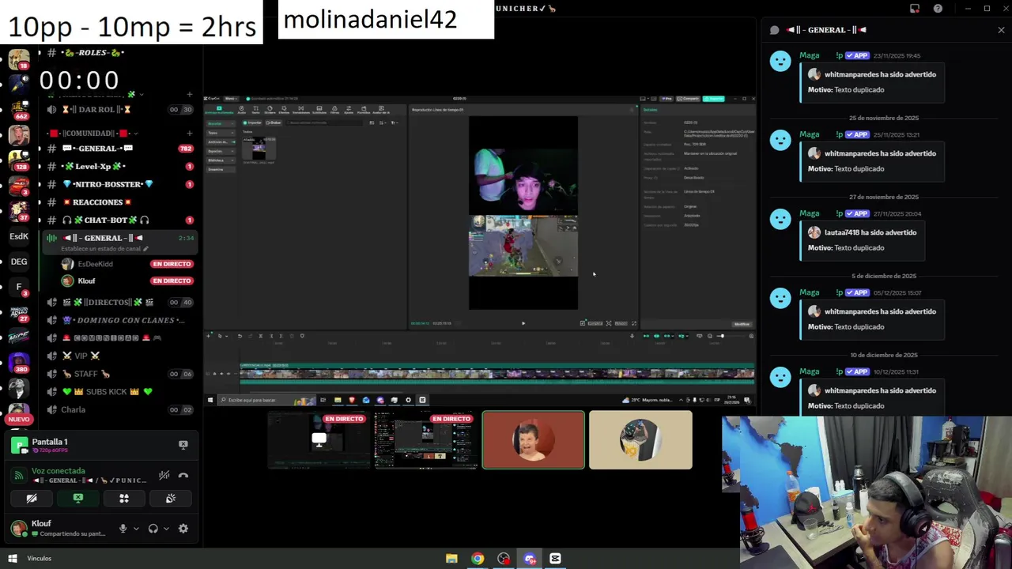Play preview in shared video editor stream

click(x=523, y=323)
